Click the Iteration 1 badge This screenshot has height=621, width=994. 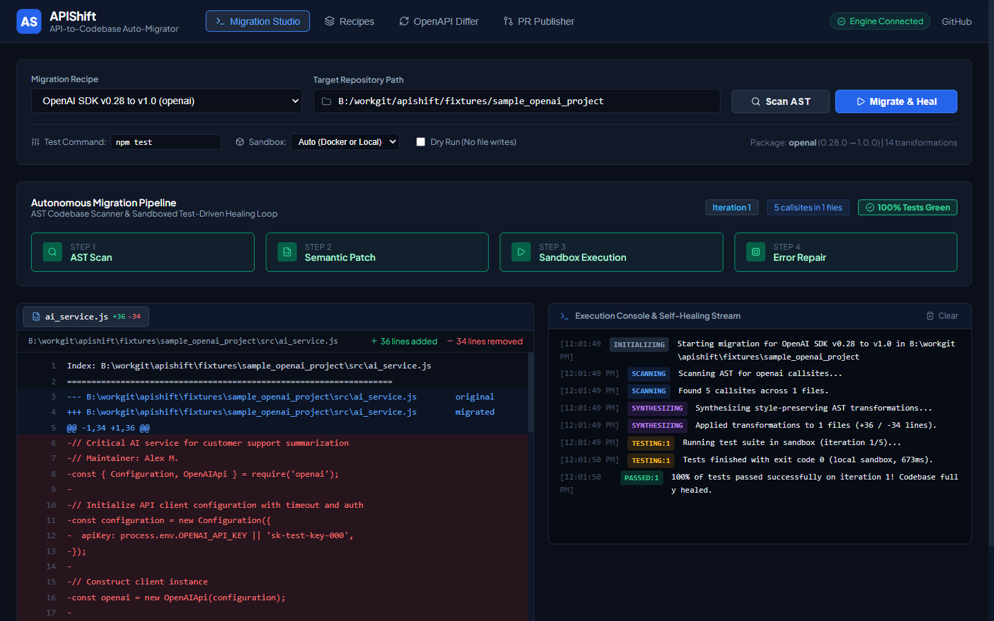(x=732, y=208)
